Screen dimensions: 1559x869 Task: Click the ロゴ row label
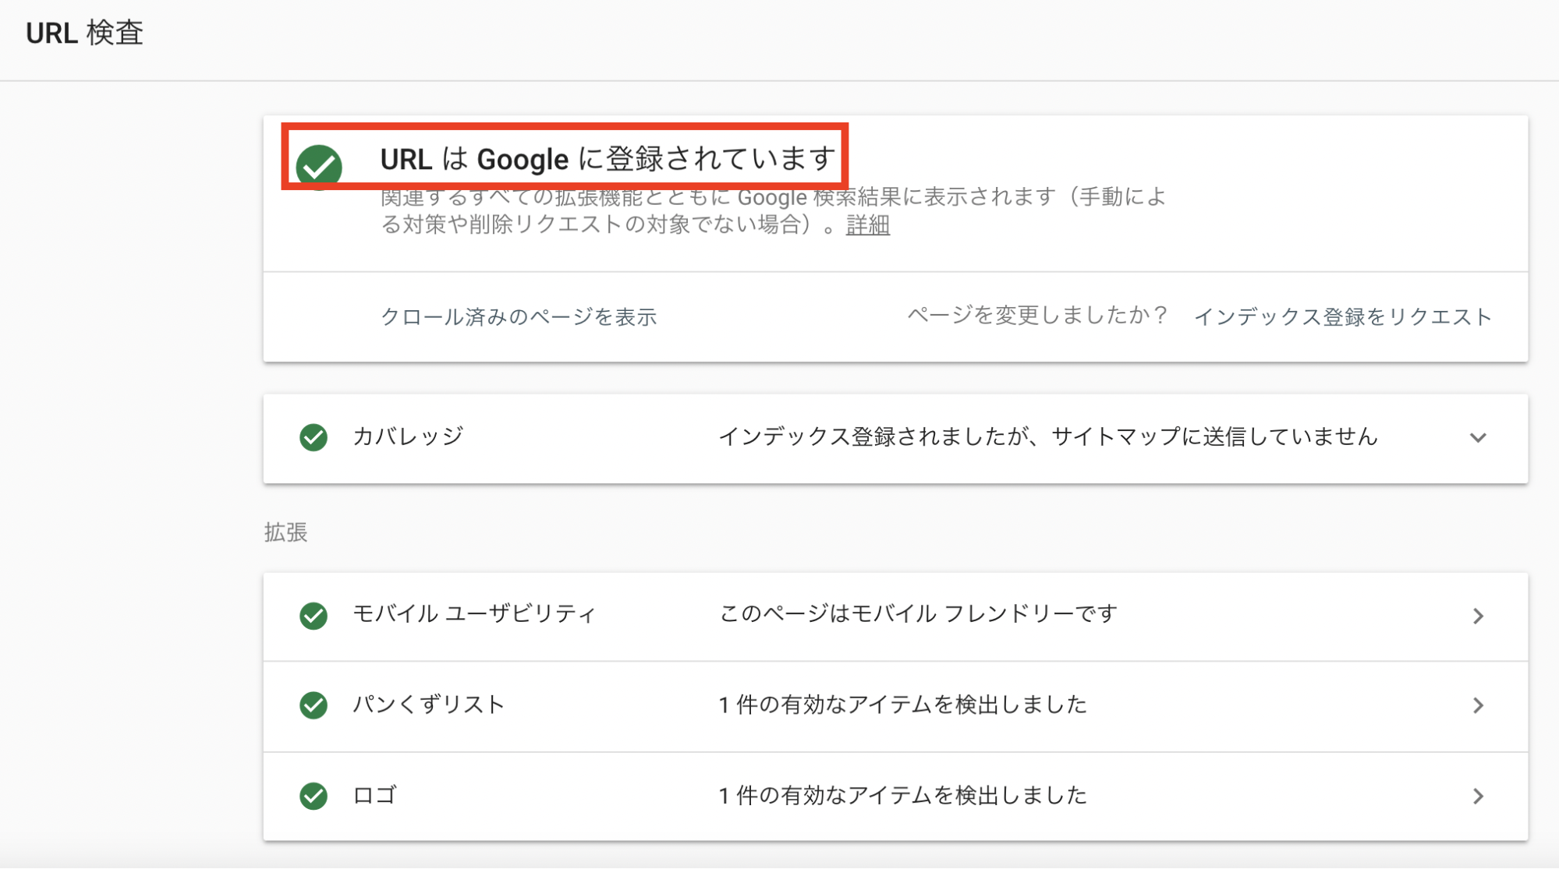(375, 795)
